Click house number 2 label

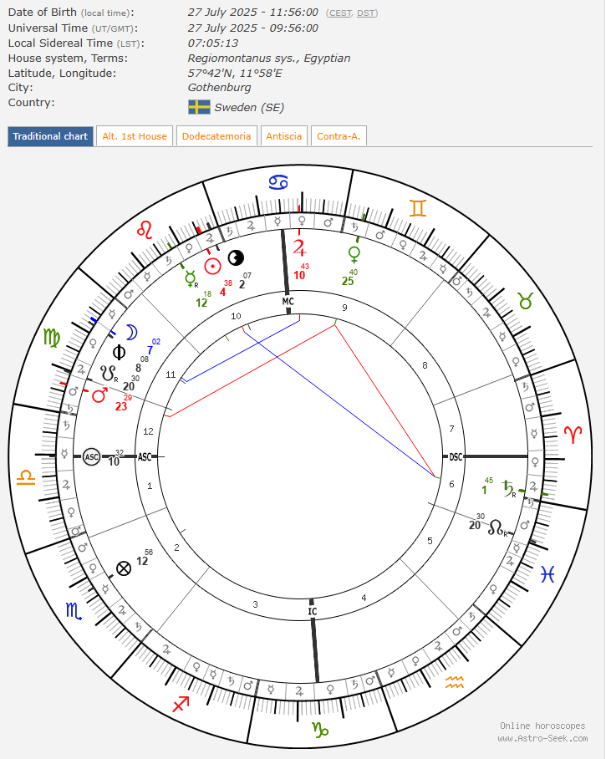click(176, 548)
